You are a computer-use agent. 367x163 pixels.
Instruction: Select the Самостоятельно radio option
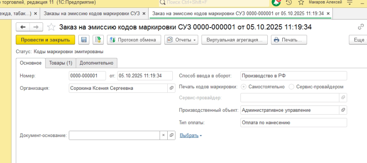244,87
